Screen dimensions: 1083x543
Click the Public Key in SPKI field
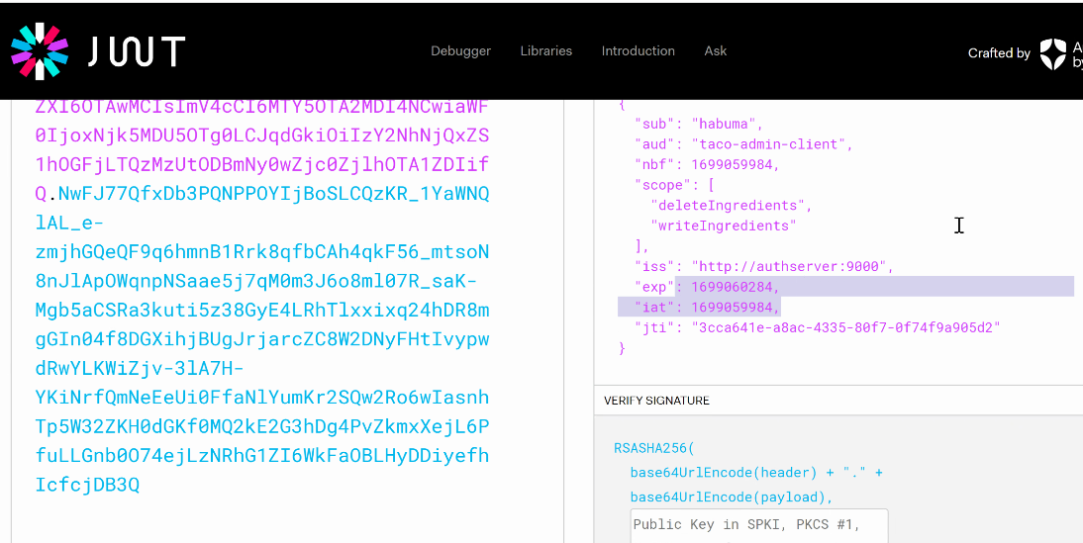[x=759, y=526]
